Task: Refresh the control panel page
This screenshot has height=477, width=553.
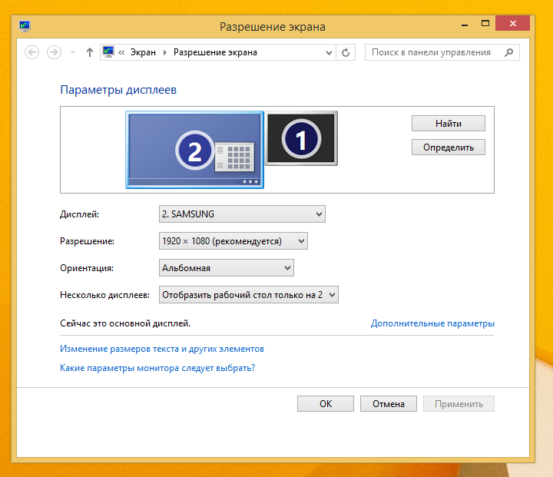Action: [x=346, y=52]
